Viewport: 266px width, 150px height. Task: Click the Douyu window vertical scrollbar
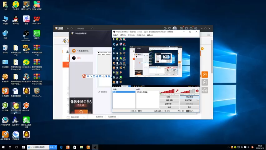[x=212, y=56]
